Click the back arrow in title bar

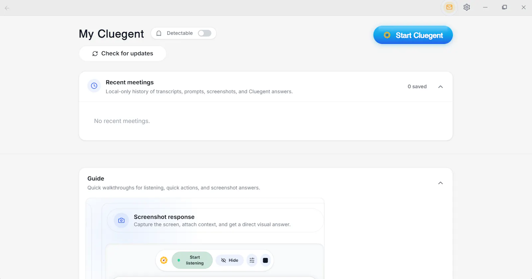pyautogui.click(x=7, y=8)
